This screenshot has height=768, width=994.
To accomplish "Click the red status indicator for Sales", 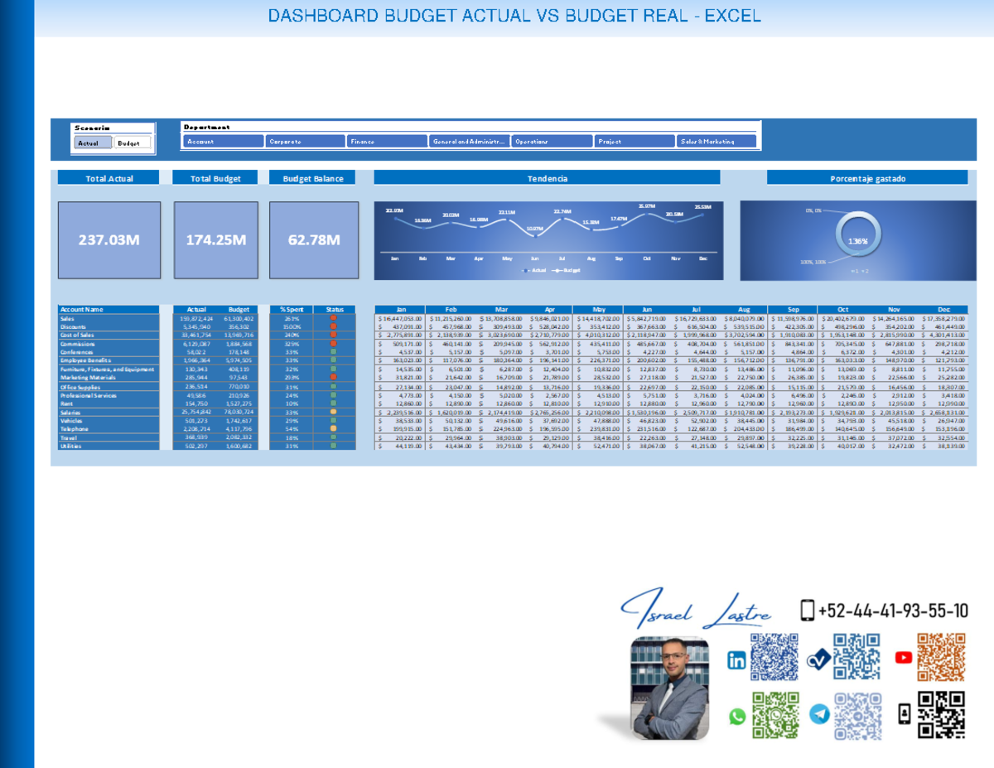I will coord(334,318).
